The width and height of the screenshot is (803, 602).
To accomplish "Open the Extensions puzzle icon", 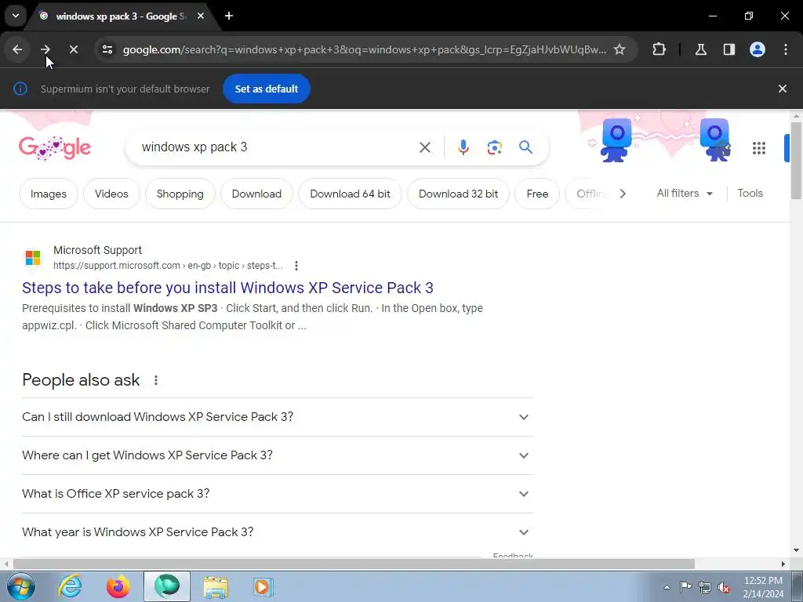I will [x=659, y=49].
